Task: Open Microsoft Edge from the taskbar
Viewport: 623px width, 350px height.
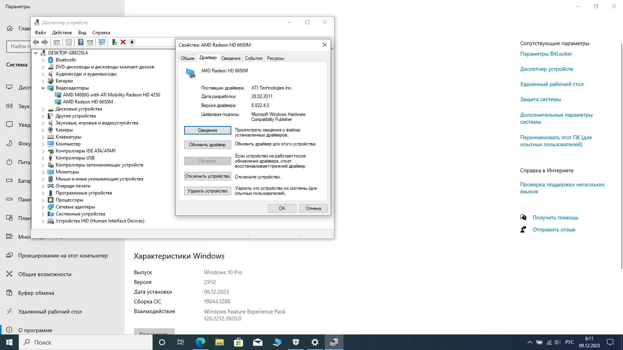Action: 200,342
